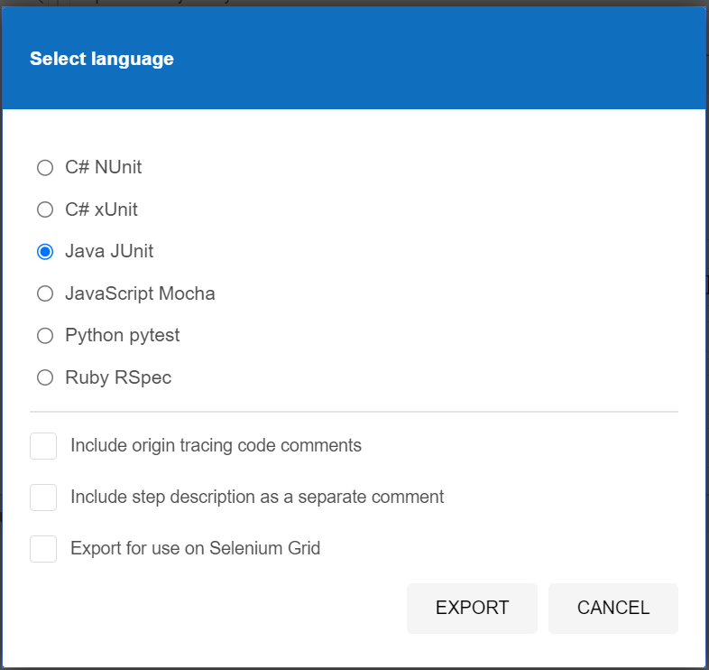Viewport: 709px width, 670px height.
Task: Pick the JavaScript Mocha radio button
Action: pos(45,293)
